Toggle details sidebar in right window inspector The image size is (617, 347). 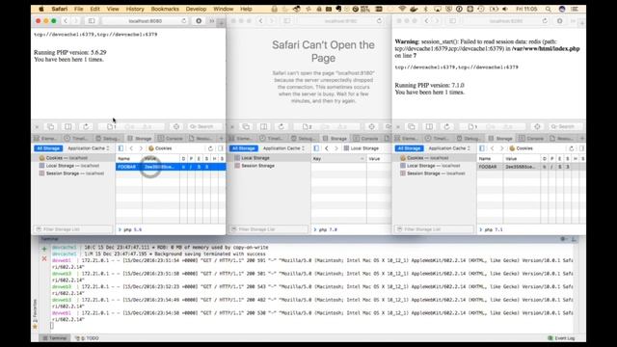[x=581, y=148]
